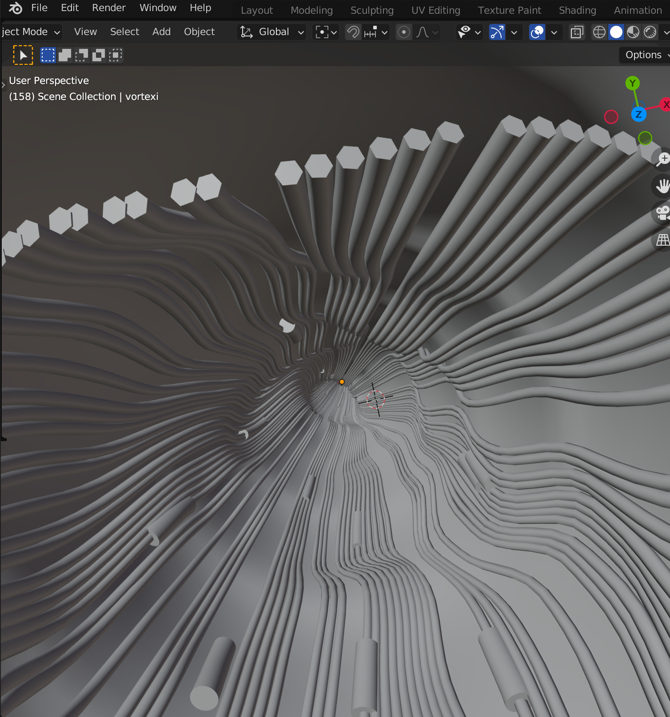Click the '(158) Scene Collection | vortexi' text
This screenshot has width=670, height=717.
point(84,97)
